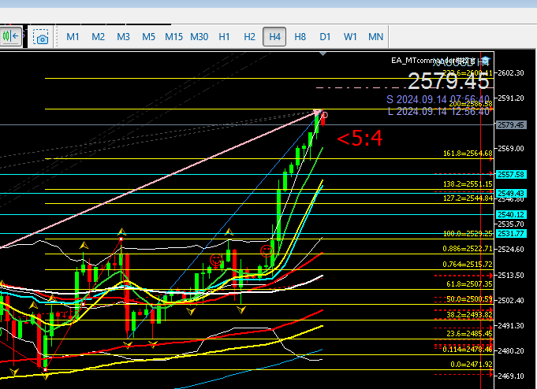Click the 2469.10 price scale value
537x389 pixels.
pos(511,376)
